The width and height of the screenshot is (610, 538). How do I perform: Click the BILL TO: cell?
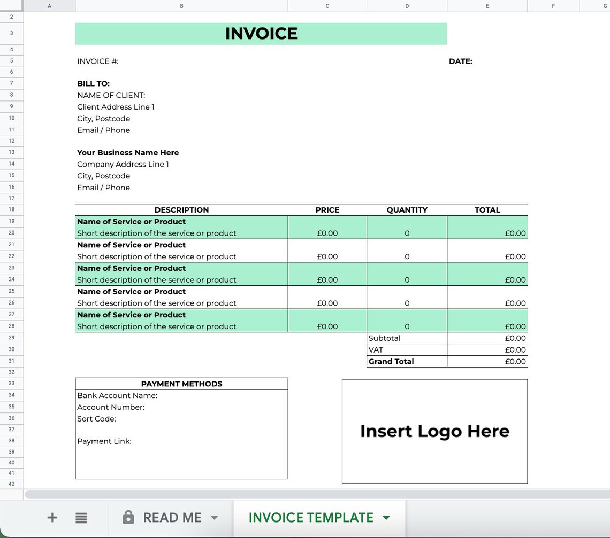93,83
